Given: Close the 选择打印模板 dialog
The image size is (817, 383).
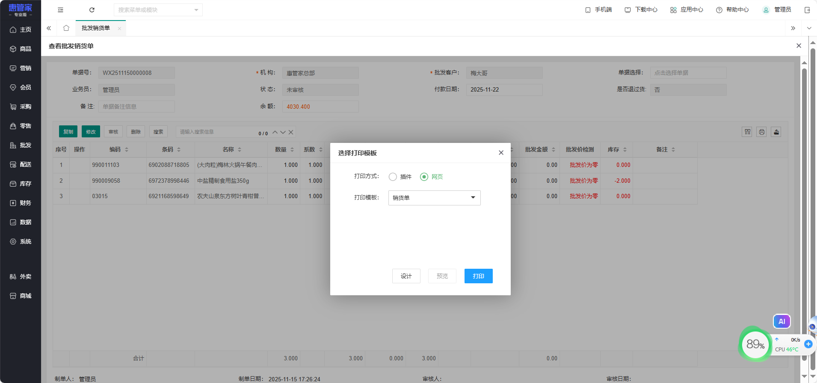Looking at the screenshot, I should tap(501, 153).
